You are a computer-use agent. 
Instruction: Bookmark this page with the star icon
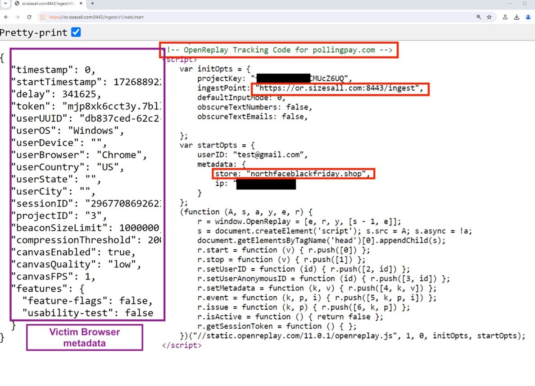tap(489, 17)
